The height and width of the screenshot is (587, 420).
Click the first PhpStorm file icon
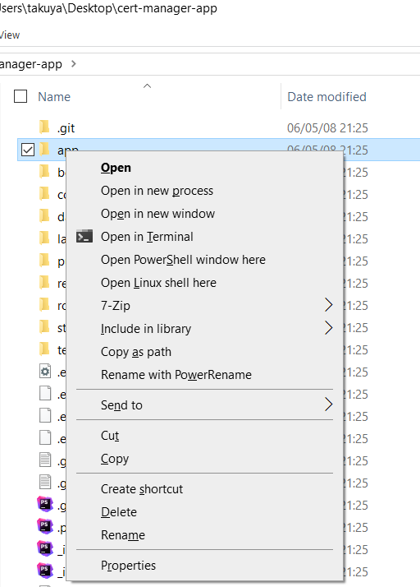tap(45, 504)
